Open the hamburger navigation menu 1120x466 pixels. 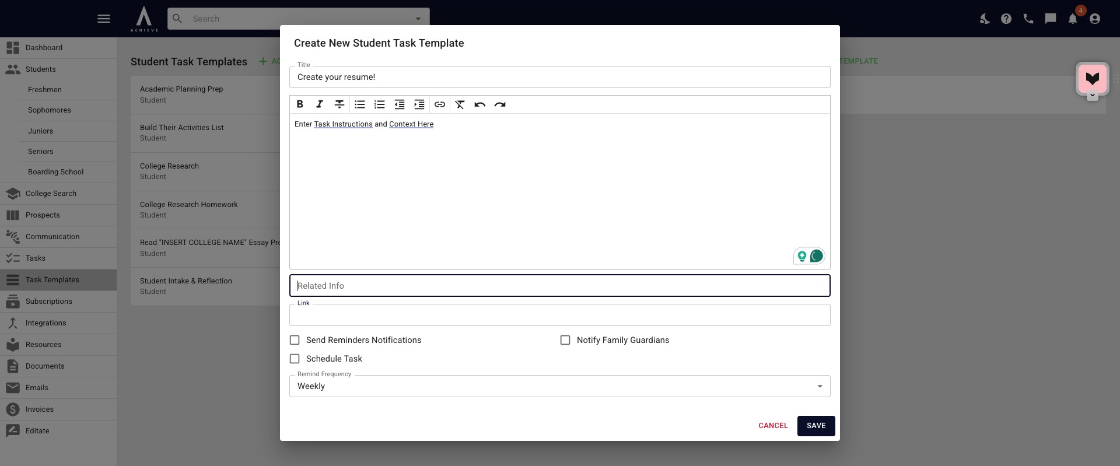(104, 19)
